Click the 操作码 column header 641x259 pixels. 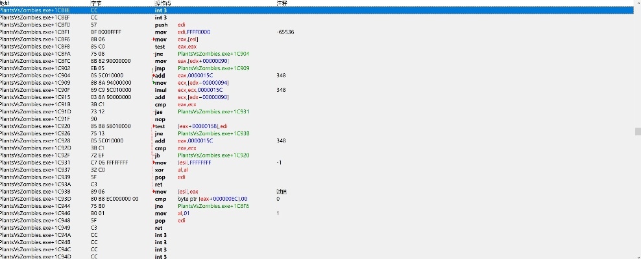tap(163, 3)
